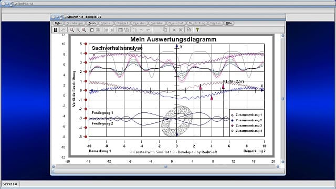Click the red marker below the P1 label
Viewport: 336px width, 189px height.
tap(223, 86)
